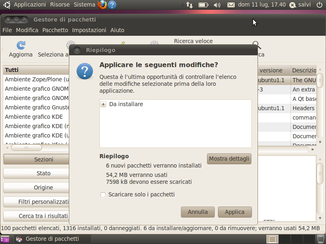Open the help icon in top panel
This screenshot has width=326, height=244.
tap(112, 5)
